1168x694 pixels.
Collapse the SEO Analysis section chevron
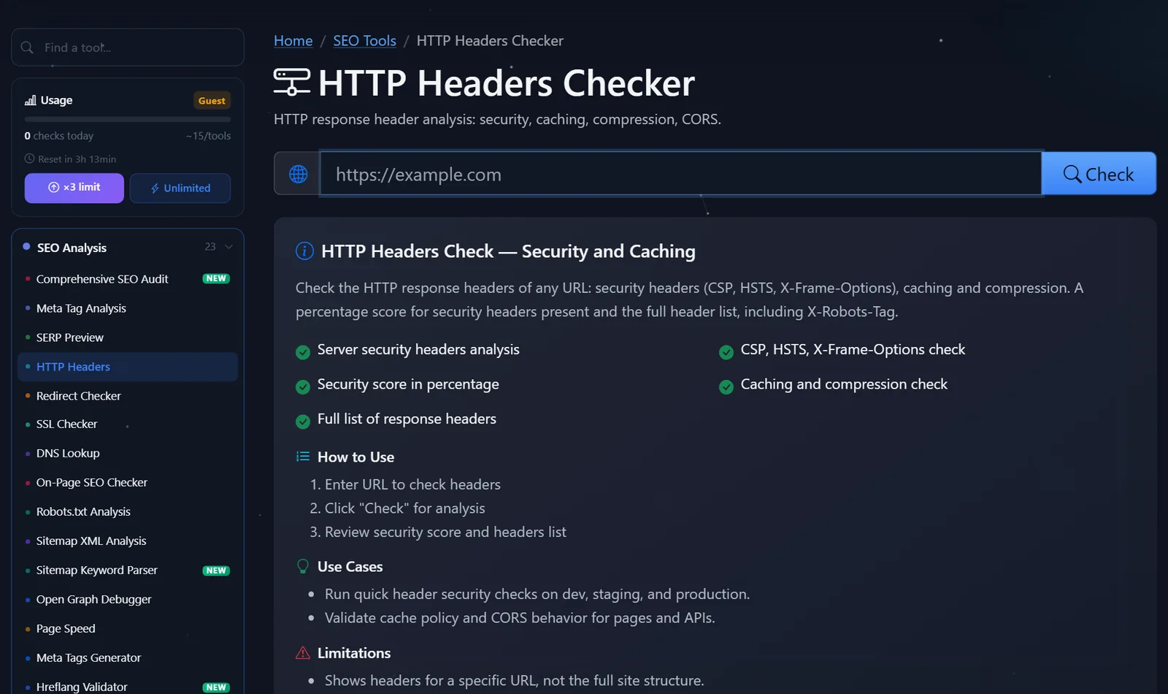tap(228, 247)
